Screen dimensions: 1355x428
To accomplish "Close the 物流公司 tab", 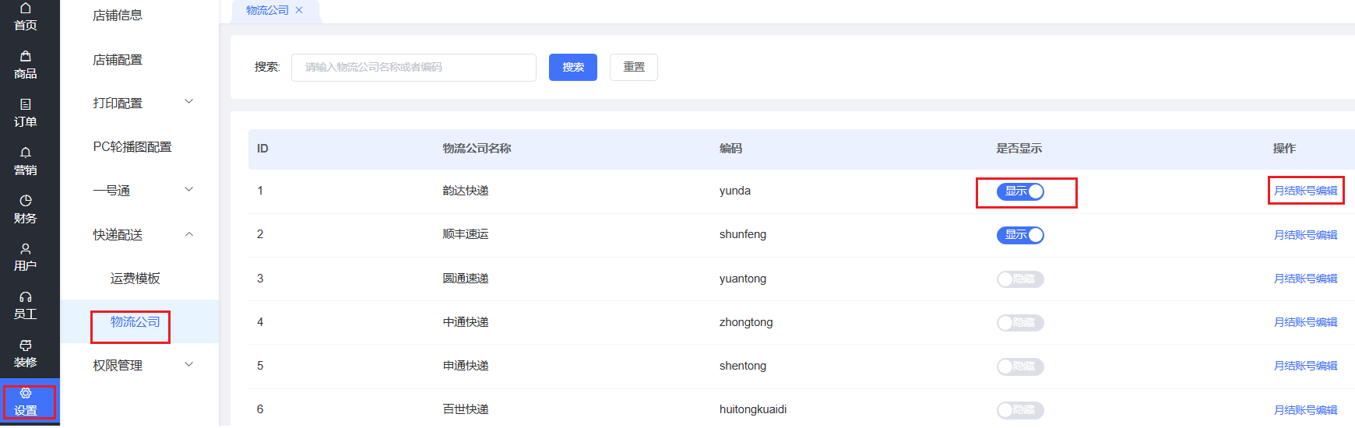I will (x=299, y=10).
